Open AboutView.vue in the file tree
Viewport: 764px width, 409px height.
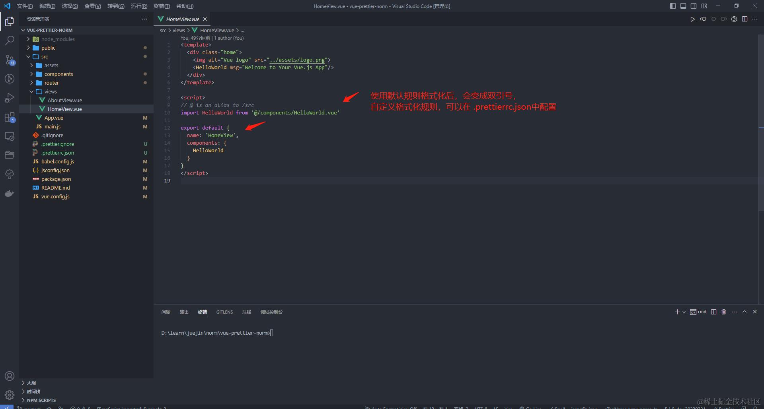(86, 100)
